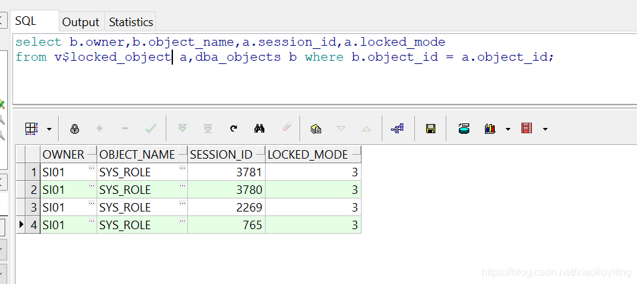Click session ID cell 2269
Image resolution: width=637 pixels, height=284 pixels.
click(x=226, y=207)
